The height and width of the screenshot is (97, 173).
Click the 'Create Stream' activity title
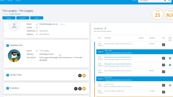109,84
